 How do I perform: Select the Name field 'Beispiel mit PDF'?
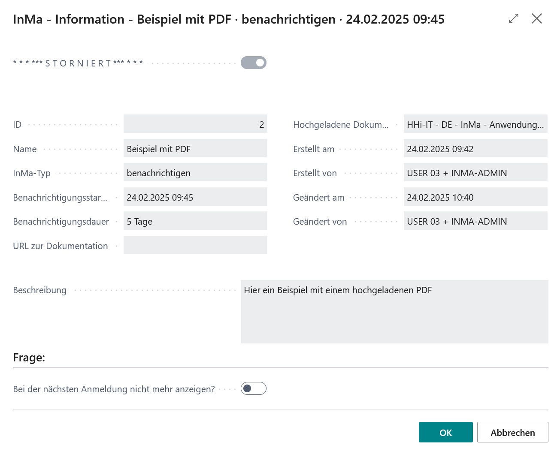point(195,149)
